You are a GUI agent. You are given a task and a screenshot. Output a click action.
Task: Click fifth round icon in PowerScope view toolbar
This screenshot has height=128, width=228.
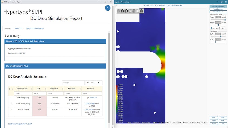(134, 11)
